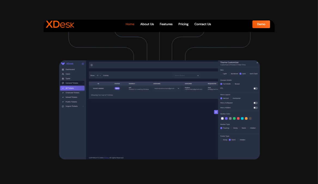The height and width of the screenshot is (184, 318).
Task: Pick the green navbar color swatch
Action: coord(234,118)
